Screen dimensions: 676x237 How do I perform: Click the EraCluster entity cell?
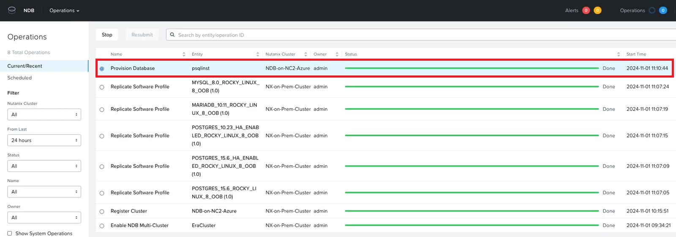click(204, 225)
